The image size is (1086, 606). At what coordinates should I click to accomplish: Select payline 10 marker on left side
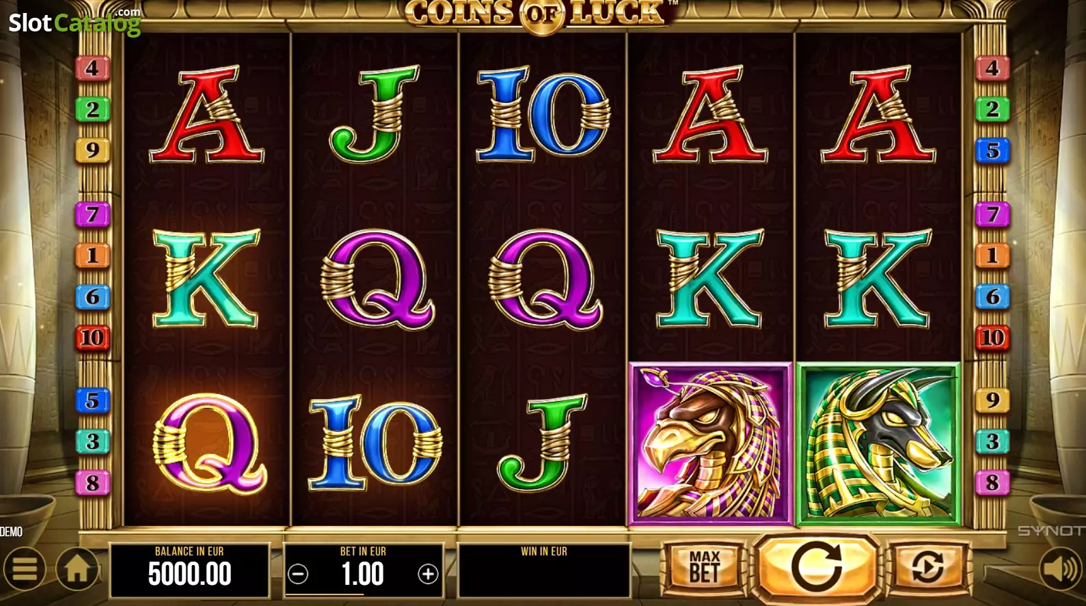coord(92,338)
